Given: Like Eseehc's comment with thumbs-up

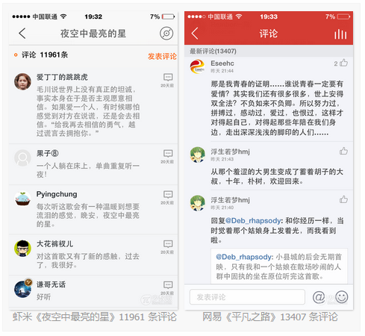Looking at the screenshot, I should [343, 63].
